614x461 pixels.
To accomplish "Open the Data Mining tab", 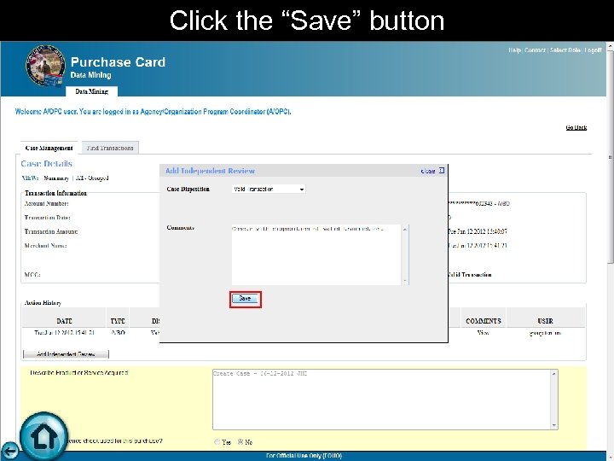I will (x=91, y=91).
